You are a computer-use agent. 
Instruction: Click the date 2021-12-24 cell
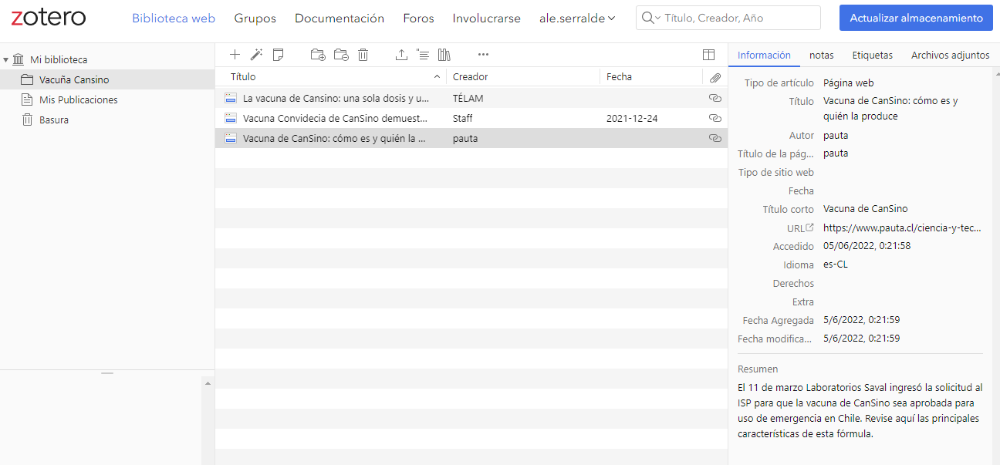[x=632, y=119]
